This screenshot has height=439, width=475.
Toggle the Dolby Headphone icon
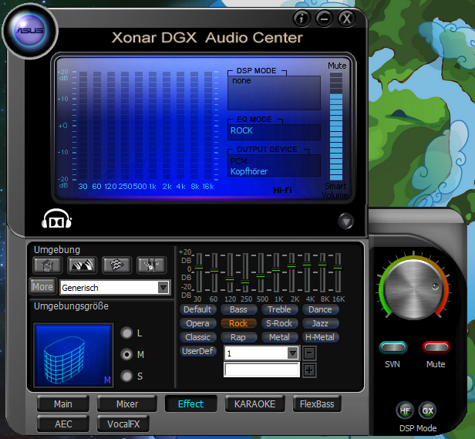(x=56, y=218)
